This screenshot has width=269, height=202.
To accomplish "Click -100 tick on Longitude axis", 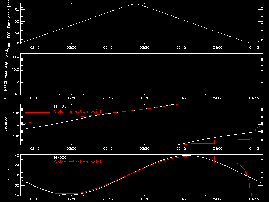I will click(15, 136).
